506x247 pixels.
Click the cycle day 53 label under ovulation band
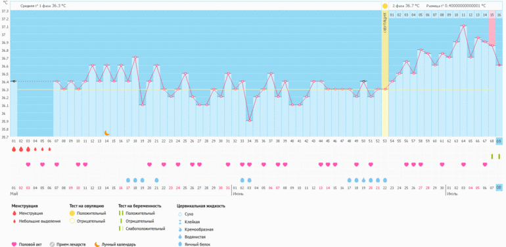pyautogui.click(x=384, y=141)
